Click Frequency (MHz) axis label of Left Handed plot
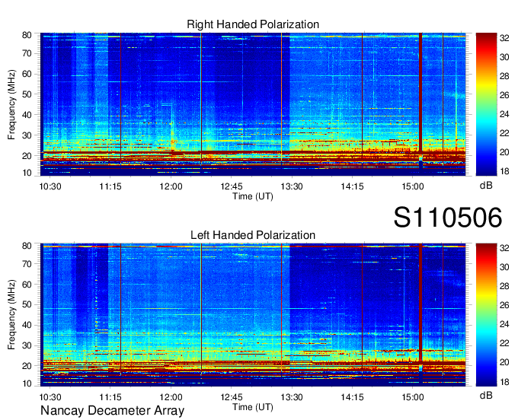 tap(12, 315)
